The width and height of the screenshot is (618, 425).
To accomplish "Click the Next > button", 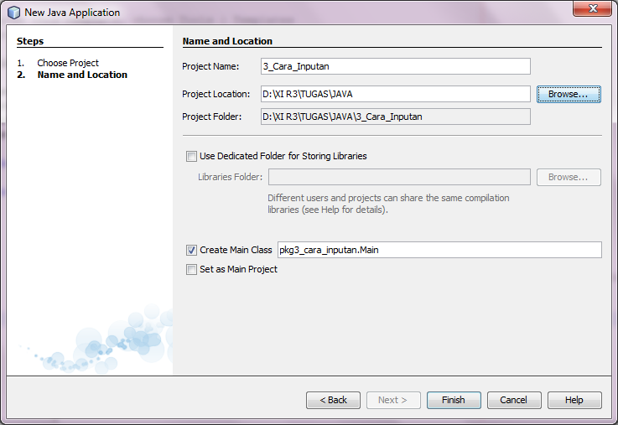I will click(393, 400).
